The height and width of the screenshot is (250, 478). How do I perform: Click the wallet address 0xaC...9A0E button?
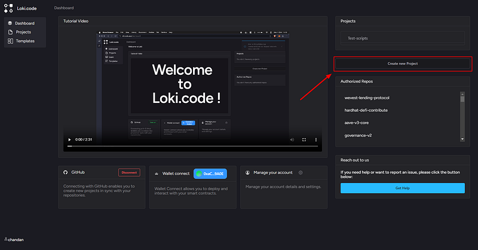point(210,173)
